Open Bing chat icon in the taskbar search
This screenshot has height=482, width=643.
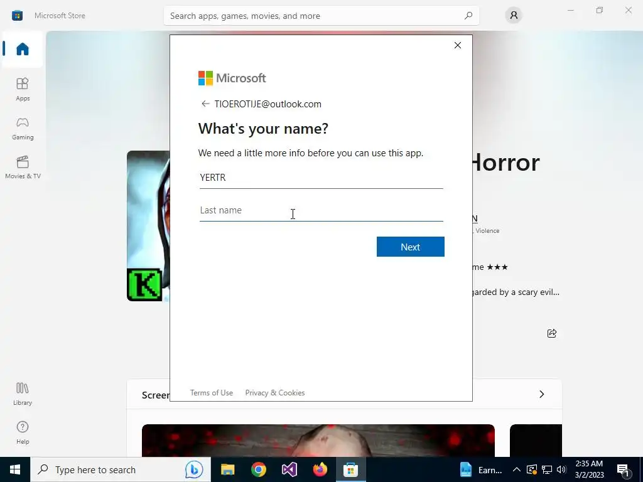[194, 469]
